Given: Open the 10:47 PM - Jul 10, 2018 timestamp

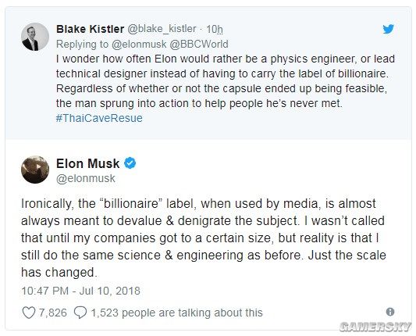Looking at the screenshot, I should tap(80, 291).
